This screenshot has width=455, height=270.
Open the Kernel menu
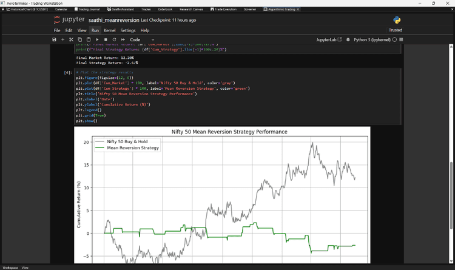[x=110, y=30]
